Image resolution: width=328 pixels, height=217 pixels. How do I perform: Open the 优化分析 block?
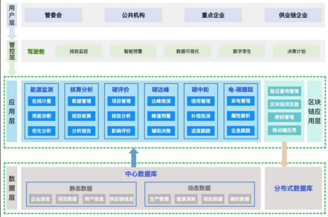[x=41, y=131]
